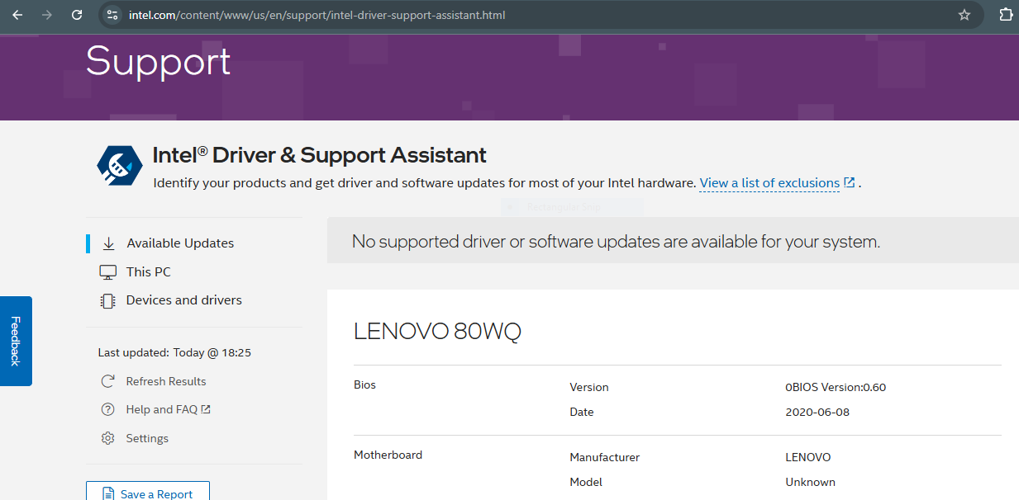View site information icon in address bar
Screen dimensions: 1019x500
pyautogui.click(x=113, y=15)
